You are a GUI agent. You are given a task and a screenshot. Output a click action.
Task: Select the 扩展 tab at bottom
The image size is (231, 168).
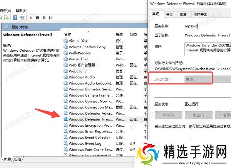click(7, 159)
